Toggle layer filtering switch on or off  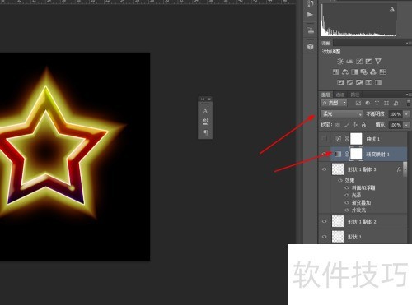pyautogui.click(x=409, y=103)
